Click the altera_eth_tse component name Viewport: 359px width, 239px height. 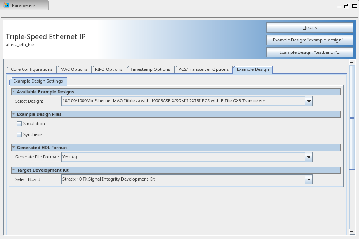tap(20, 45)
